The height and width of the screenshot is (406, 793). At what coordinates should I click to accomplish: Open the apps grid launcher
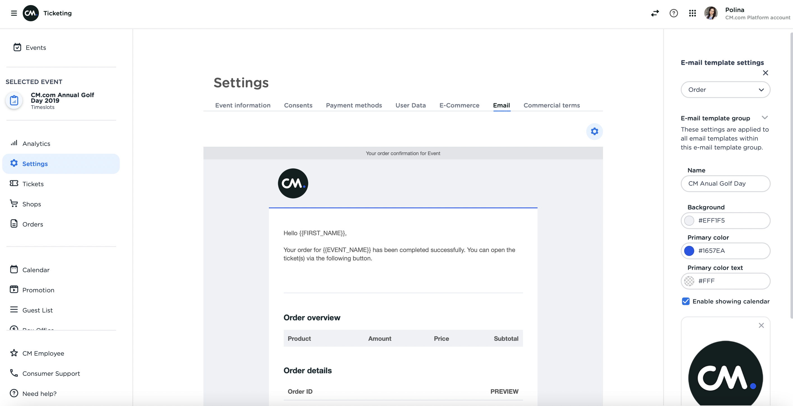692,13
